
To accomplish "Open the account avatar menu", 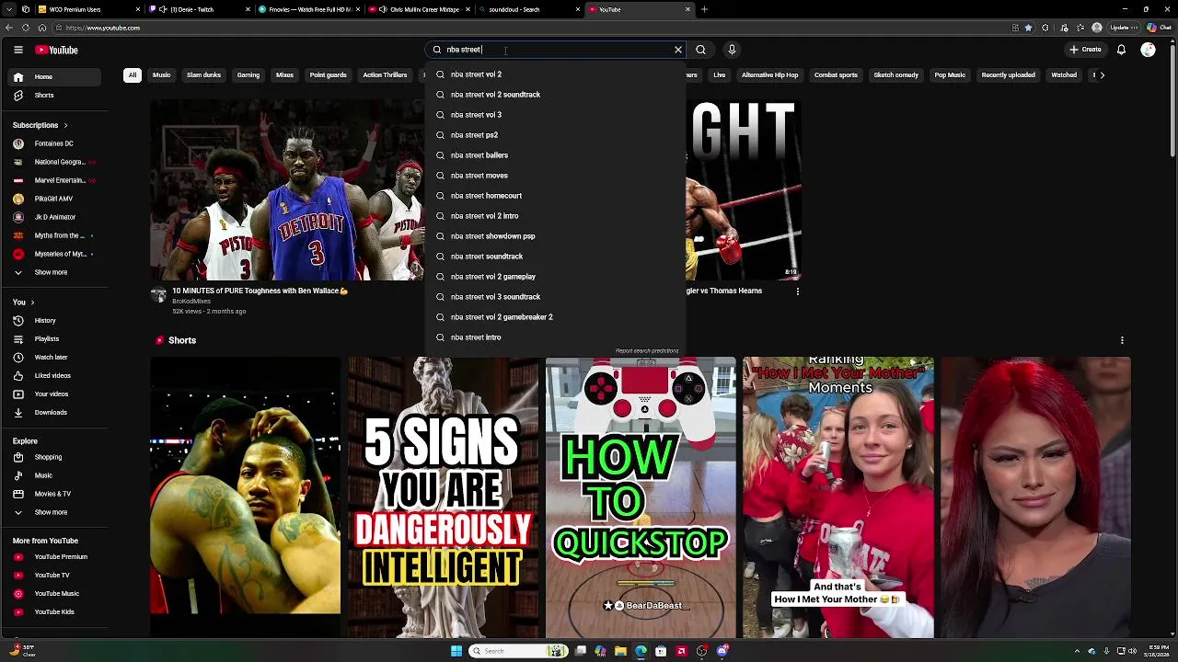I will [x=1148, y=50].
